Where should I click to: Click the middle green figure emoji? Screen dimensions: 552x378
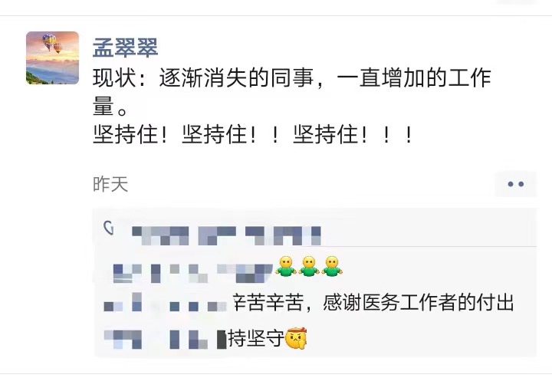[x=309, y=266]
